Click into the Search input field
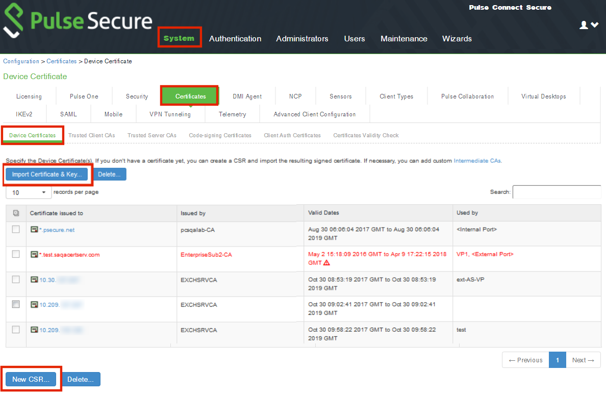This screenshot has width=606, height=395. point(557,192)
